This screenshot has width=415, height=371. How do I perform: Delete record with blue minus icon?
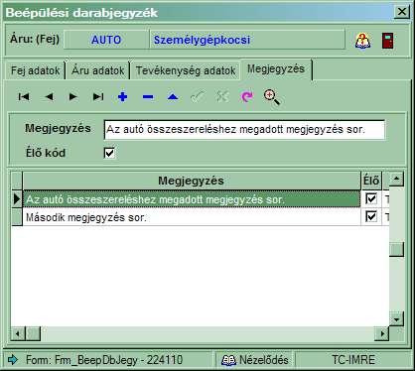[x=148, y=97]
